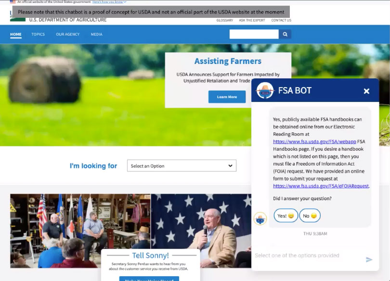
Task: Open the FSA webapp handbooks link
Action: click(314, 141)
